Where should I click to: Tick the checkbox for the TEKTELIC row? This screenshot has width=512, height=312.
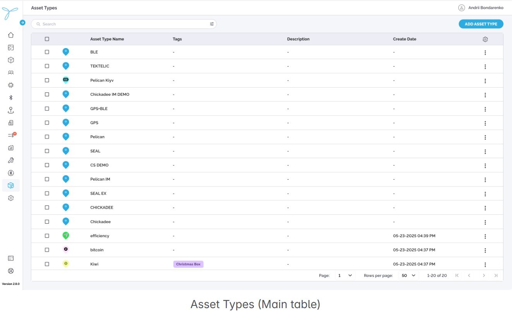[x=47, y=66]
